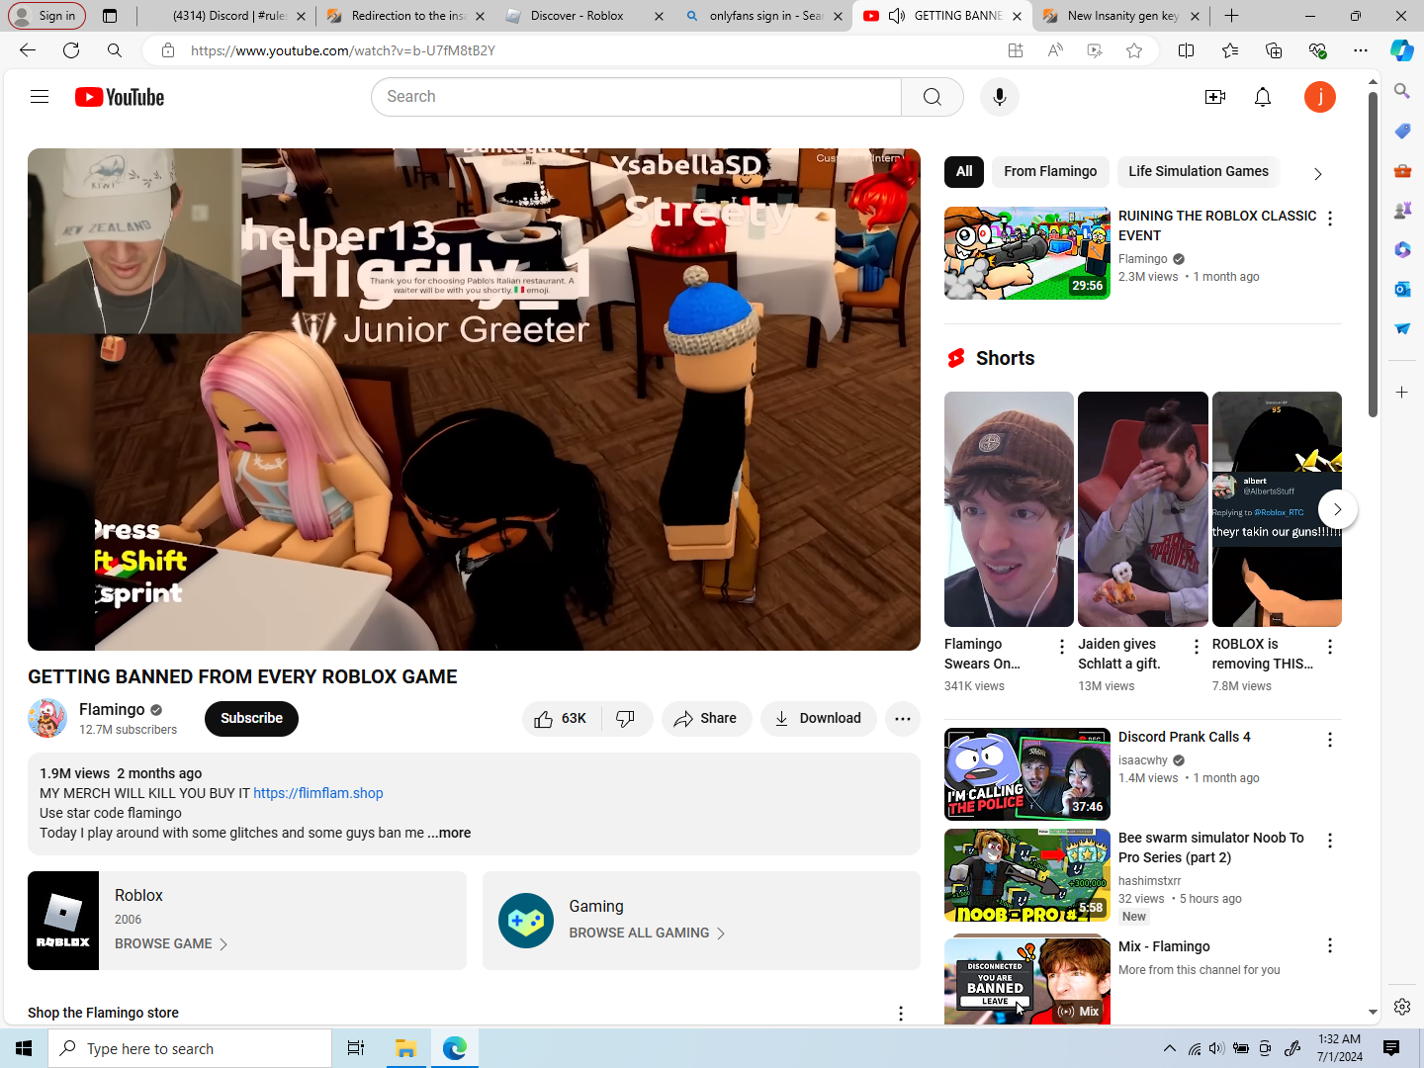The width and height of the screenshot is (1424, 1068).
Task: Open a new browser tab
Action: pyautogui.click(x=1231, y=16)
